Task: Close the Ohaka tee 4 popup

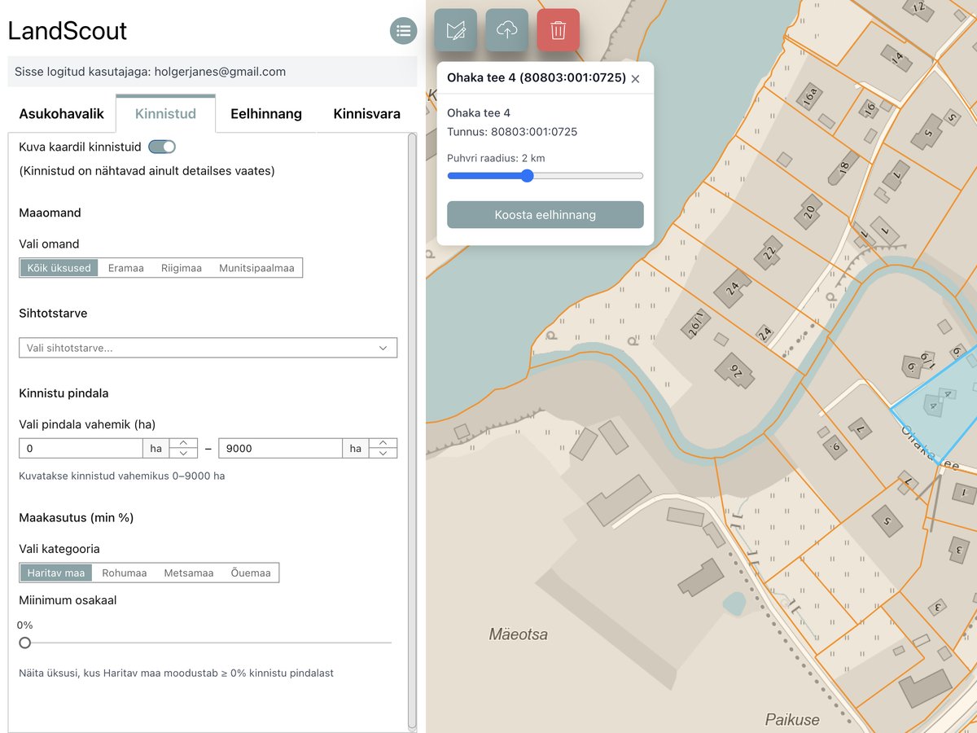Action: click(636, 79)
